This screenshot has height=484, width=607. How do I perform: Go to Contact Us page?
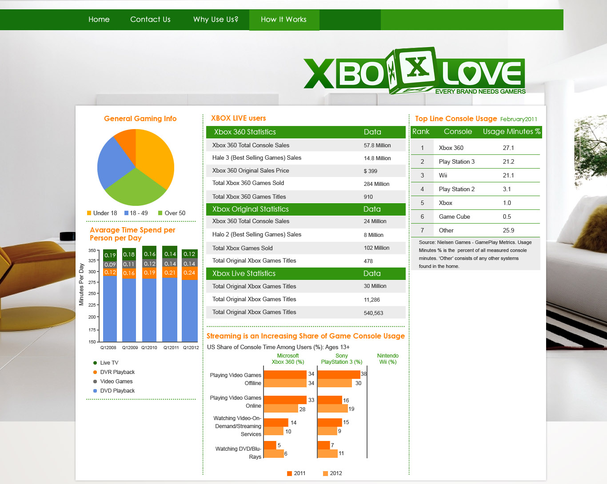click(150, 20)
